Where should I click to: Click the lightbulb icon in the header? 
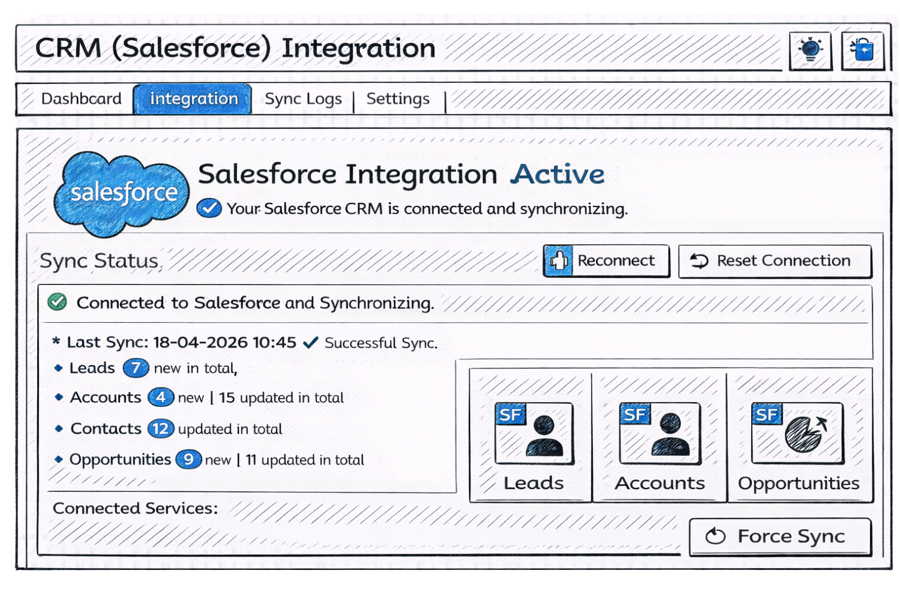[810, 50]
